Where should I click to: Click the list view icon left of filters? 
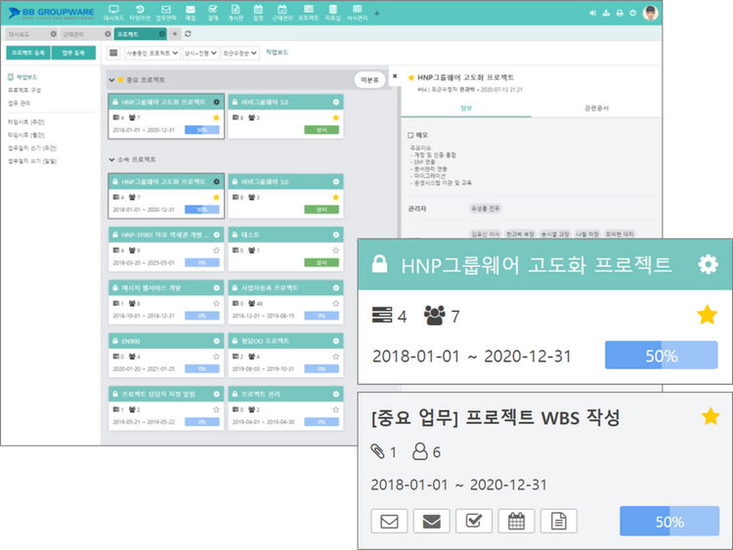tap(113, 53)
